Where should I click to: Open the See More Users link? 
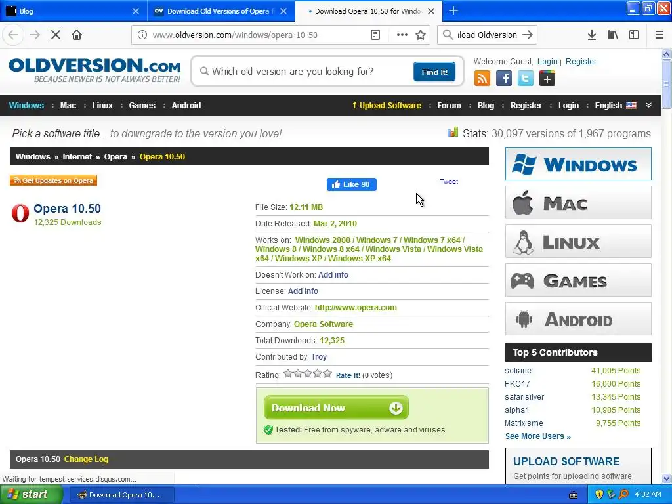[x=538, y=436]
